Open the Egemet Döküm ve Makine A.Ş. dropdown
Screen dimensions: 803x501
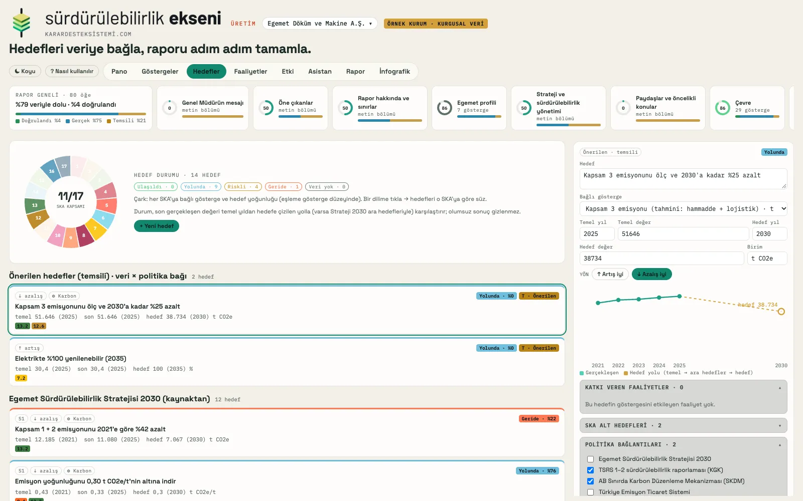320,24
